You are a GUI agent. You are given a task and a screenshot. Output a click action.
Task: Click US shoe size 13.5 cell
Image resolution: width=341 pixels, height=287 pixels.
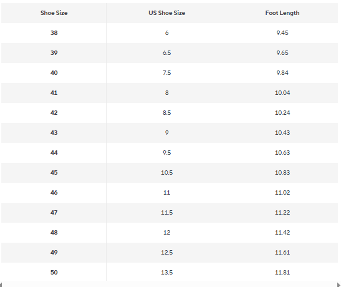[x=167, y=273]
